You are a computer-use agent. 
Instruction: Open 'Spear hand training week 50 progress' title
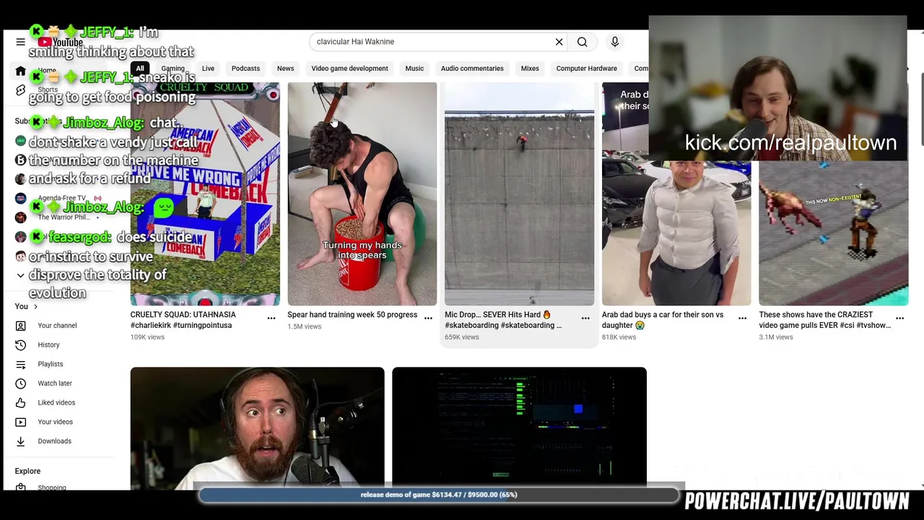point(352,315)
